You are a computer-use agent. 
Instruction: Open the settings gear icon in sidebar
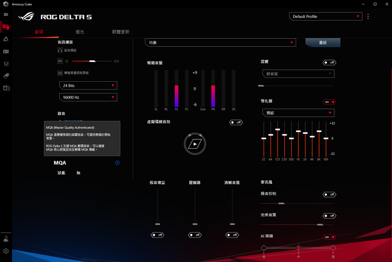pyautogui.click(x=6, y=251)
